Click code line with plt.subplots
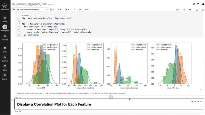 47,18
